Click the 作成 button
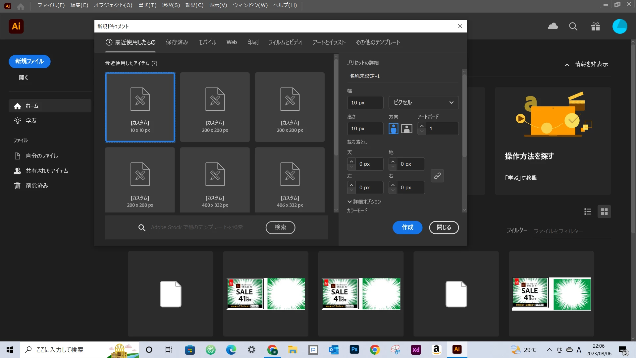636x358 pixels. coord(407,227)
